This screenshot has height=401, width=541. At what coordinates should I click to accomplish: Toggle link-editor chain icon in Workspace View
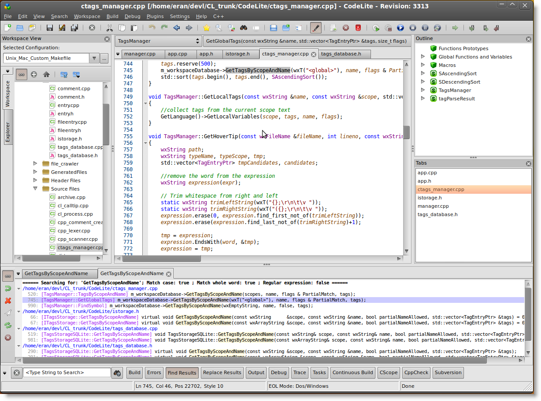pos(21,74)
